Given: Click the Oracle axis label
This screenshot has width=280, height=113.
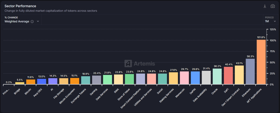Looking at the screenshot, I should [x=215, y=90].
